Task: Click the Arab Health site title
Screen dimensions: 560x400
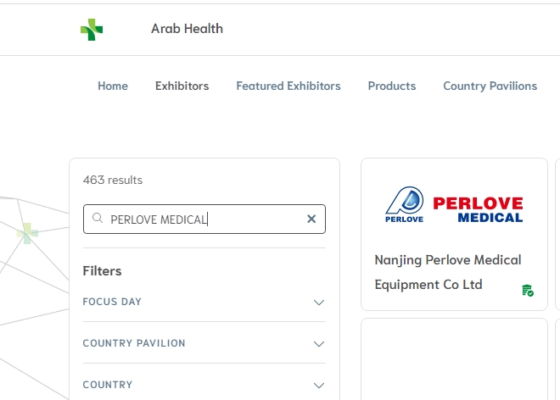Action: pos(187,29)
